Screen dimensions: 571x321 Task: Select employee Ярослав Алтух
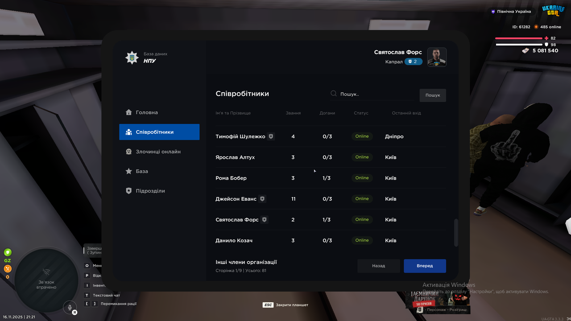coord(235,157)
